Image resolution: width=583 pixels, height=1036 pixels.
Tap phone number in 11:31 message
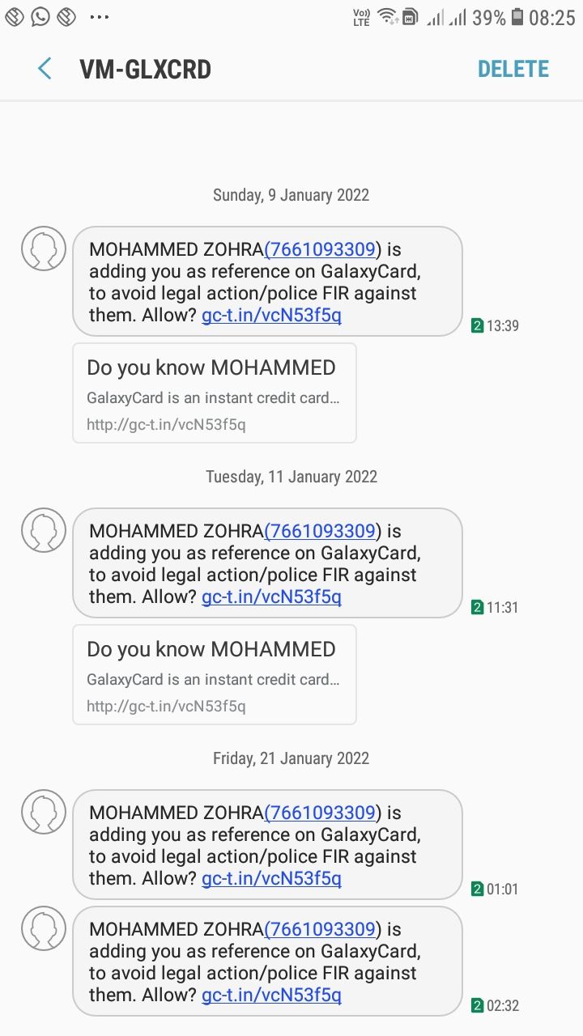tap(322, 531)
